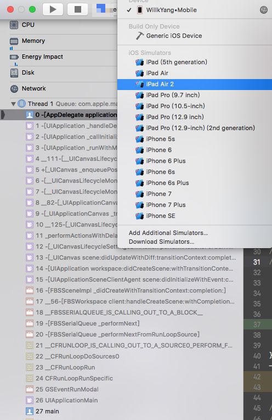Select iPhone 6 simulator
Screen dimensions: 272x420
[195, 150]
